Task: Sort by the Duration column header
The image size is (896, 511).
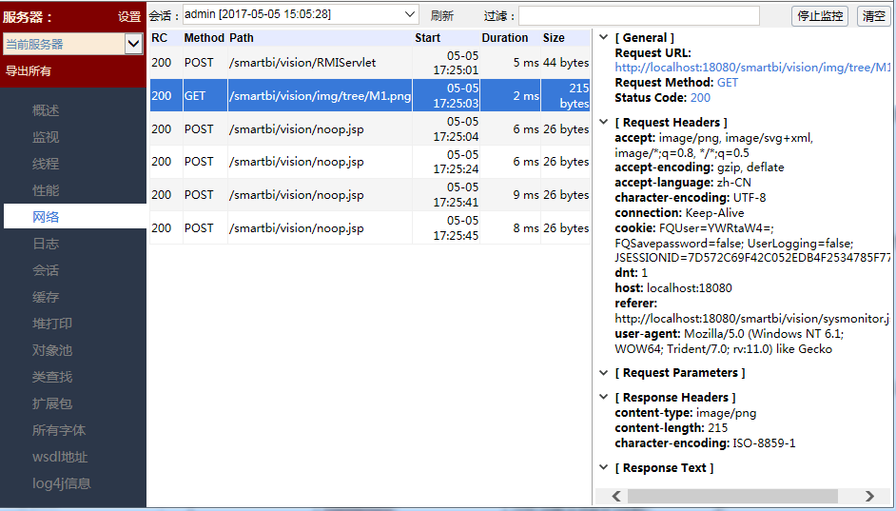Action: pyautogui.click(x=504, y=38)
